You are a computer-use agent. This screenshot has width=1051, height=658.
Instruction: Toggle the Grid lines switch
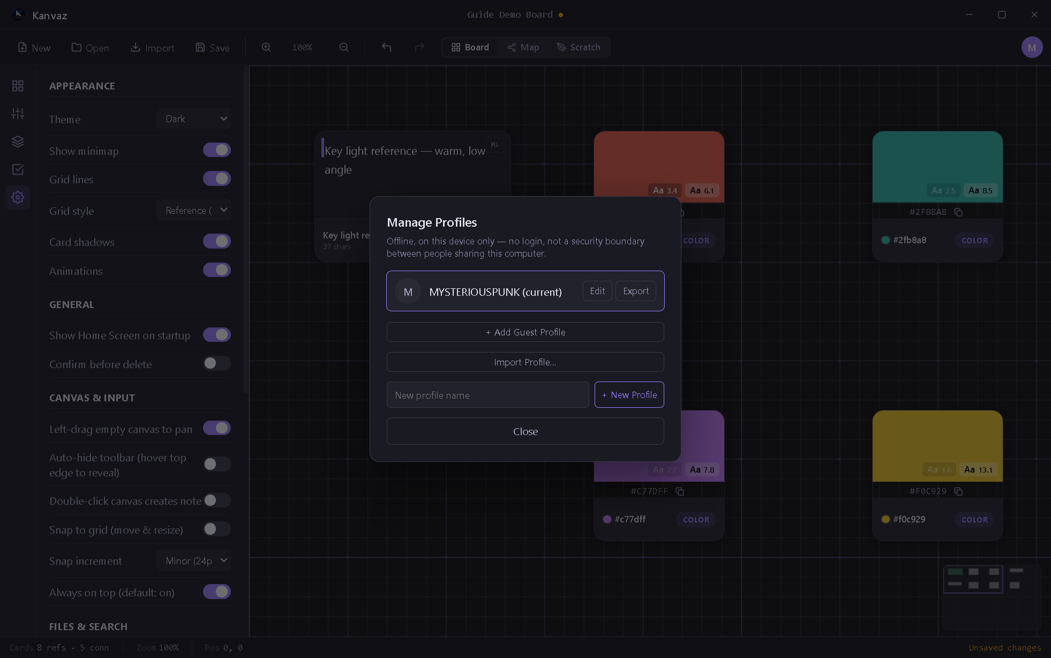point(217,178)
